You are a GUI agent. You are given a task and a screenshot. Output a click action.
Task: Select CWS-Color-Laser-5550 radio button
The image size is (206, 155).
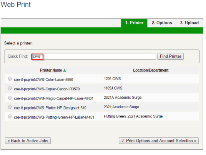[10, 79]
